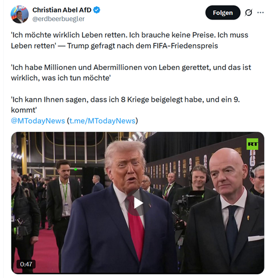271x278 pixels.
Task: Click the blue verified badge
Action: (97, 10)
